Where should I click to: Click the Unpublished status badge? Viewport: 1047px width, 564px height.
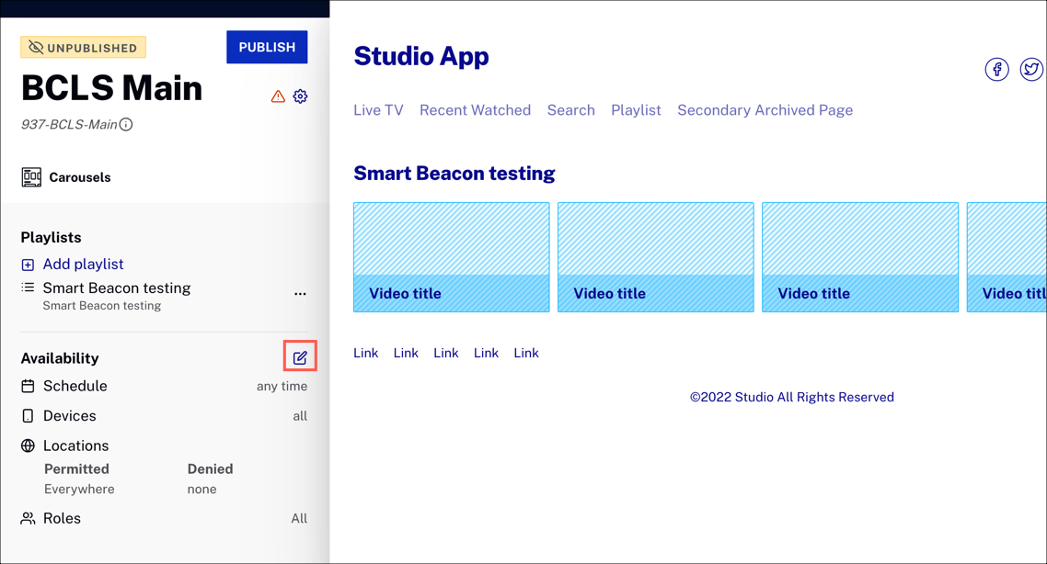(x=84, y=48)
